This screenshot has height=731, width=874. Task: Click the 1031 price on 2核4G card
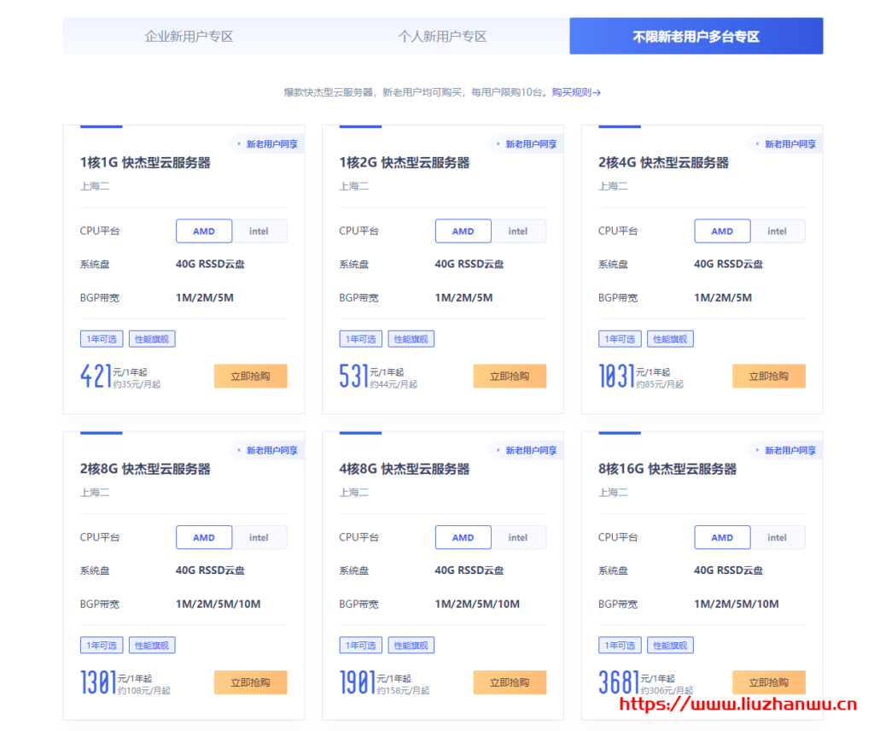pyautogui.click(x=617, y=376)
